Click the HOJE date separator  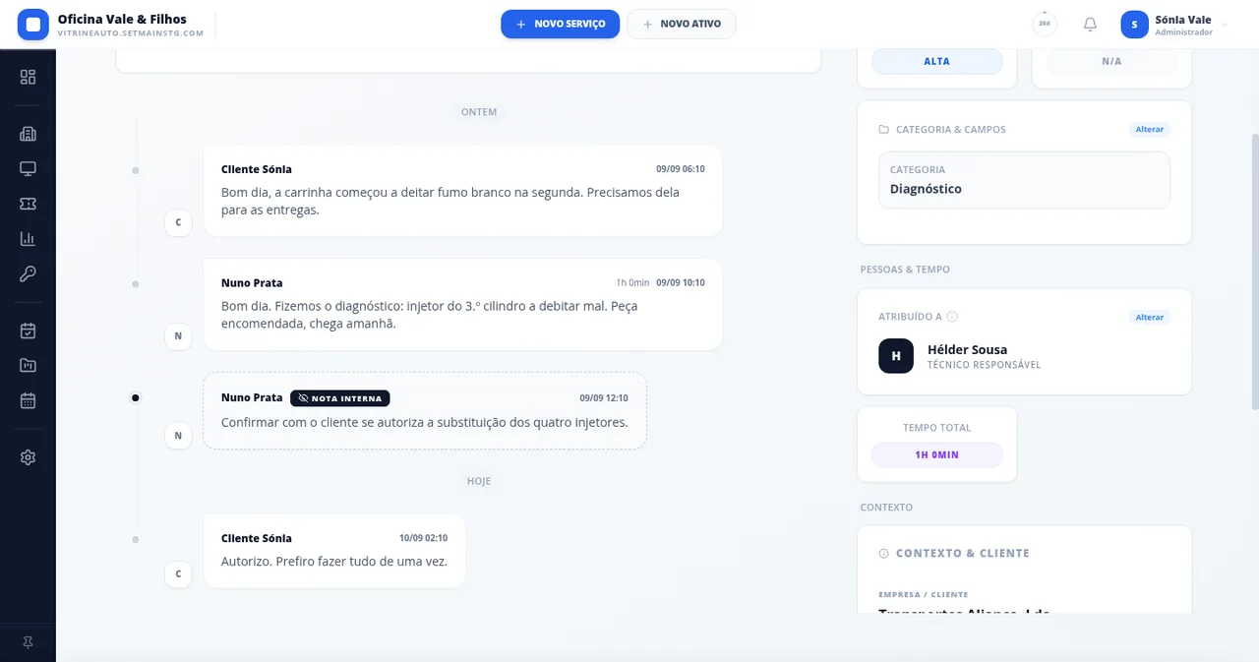click(479, 482)
